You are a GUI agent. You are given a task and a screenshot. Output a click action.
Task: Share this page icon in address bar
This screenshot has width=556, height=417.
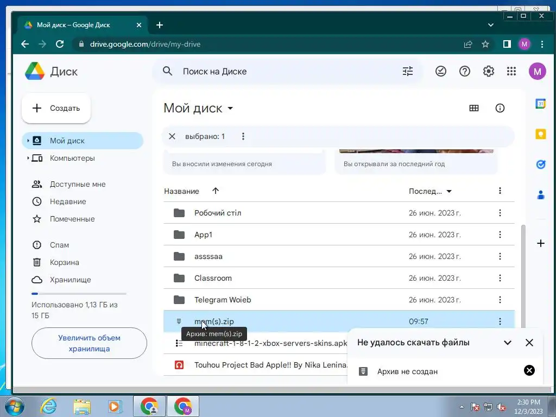(468, 44)
